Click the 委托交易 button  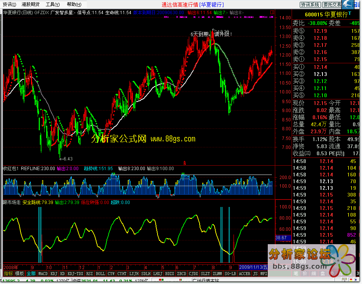[x=333, y=4]
